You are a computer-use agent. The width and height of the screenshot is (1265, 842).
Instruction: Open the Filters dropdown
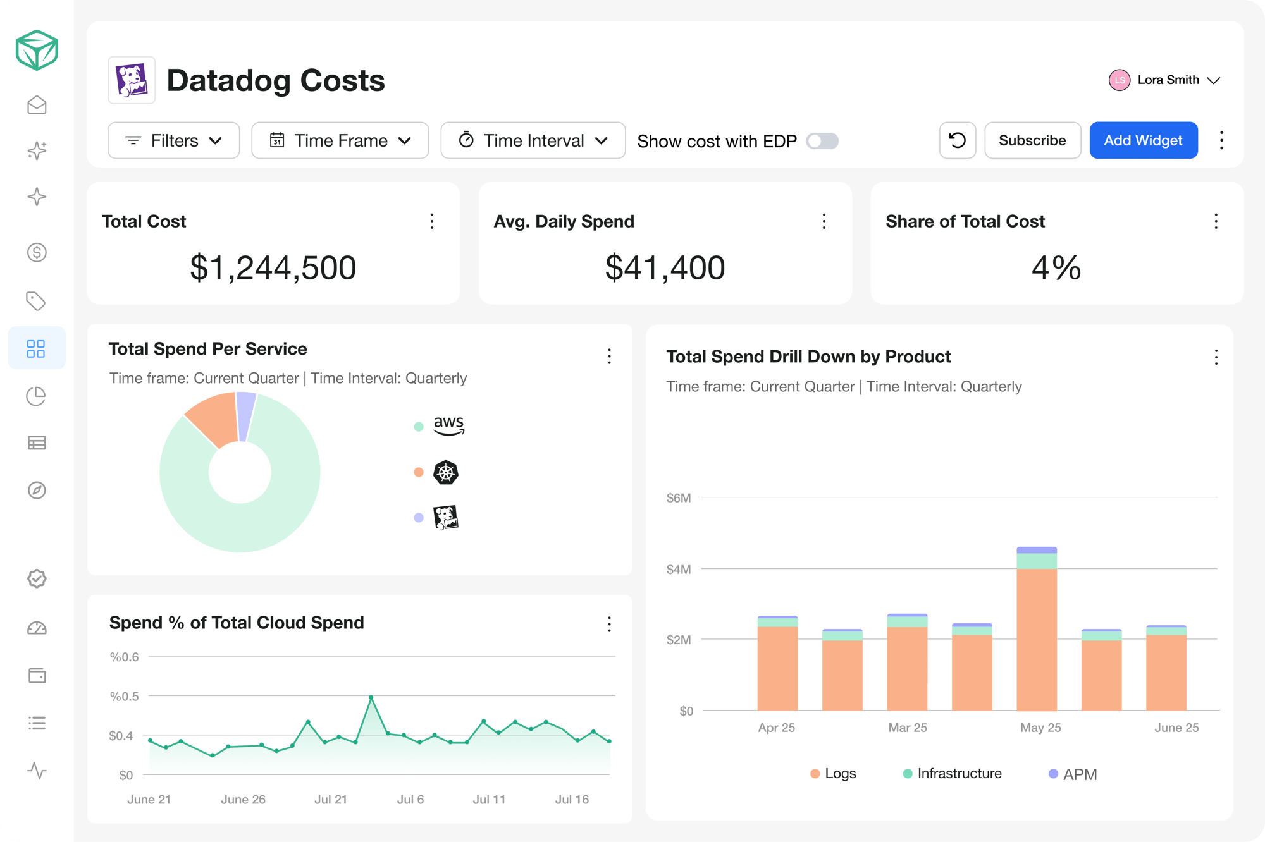point(174,140)
